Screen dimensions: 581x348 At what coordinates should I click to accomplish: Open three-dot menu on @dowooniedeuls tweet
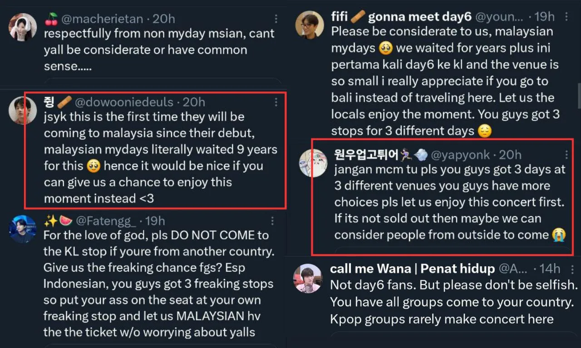pyautogui.click(x=276, y=102)
